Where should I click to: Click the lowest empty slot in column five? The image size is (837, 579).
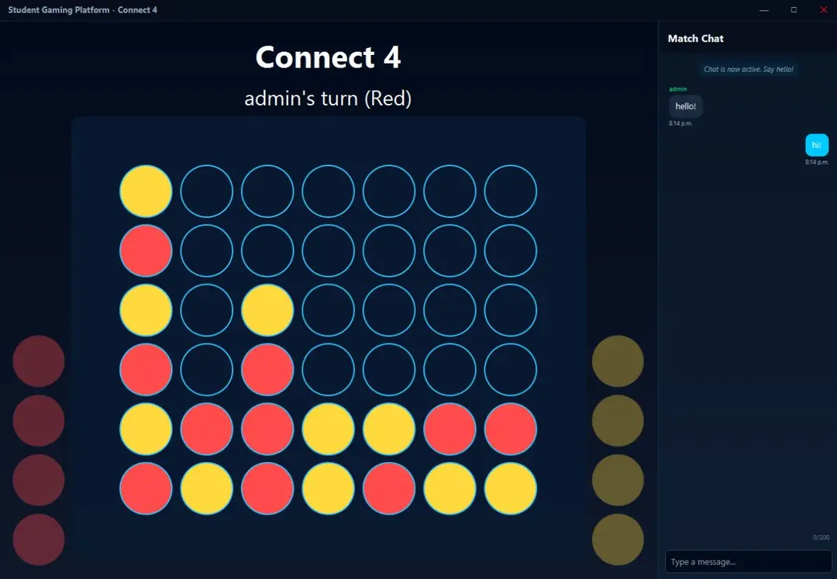[x=389, y=369]
